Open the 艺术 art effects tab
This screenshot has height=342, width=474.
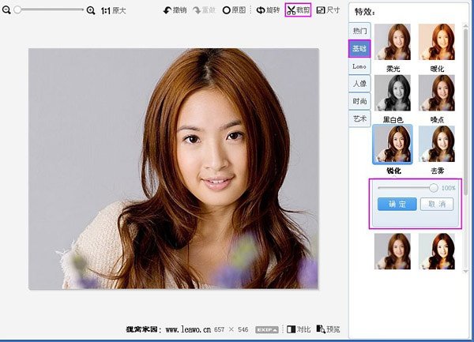pos(359,118)
